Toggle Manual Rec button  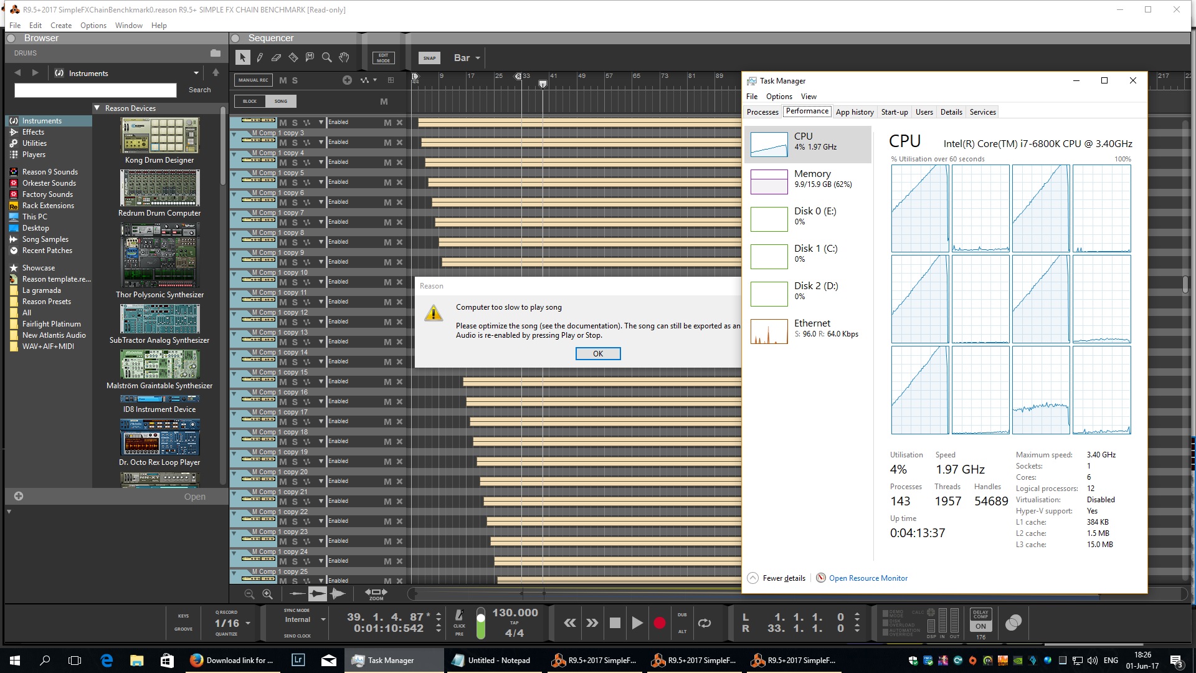click(253, 80)
